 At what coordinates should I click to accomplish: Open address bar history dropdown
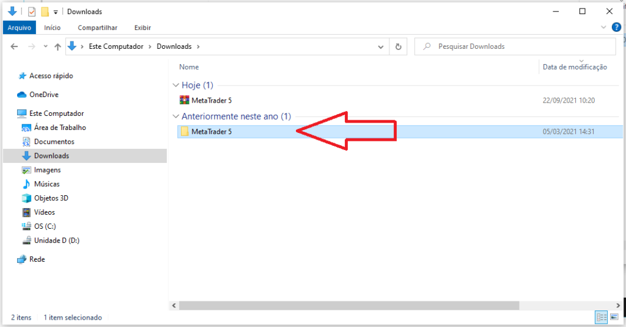[381, 46]
